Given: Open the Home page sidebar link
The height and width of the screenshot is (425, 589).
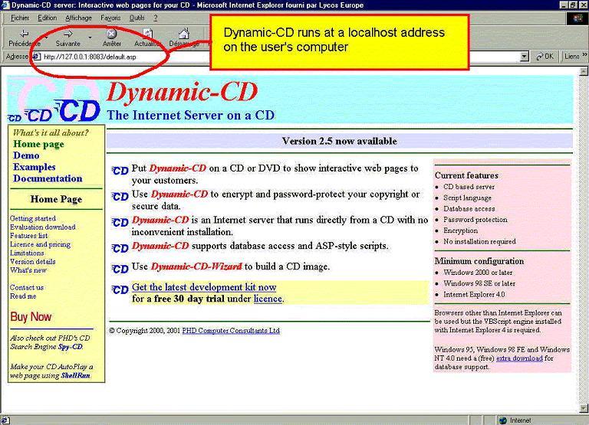Looking at the screenshot, I should click(38, 144).
